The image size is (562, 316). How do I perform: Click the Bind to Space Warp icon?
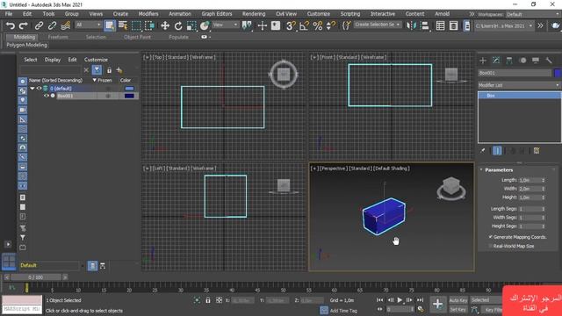(65, 25)
